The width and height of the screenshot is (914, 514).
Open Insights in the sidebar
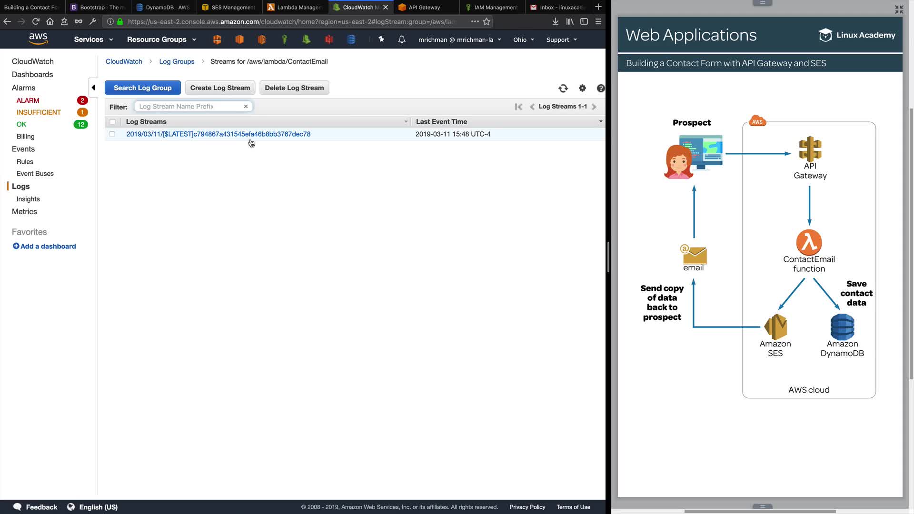28,199
